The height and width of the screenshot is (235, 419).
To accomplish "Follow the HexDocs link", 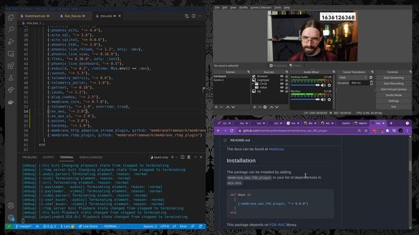I will coord(276,149).
